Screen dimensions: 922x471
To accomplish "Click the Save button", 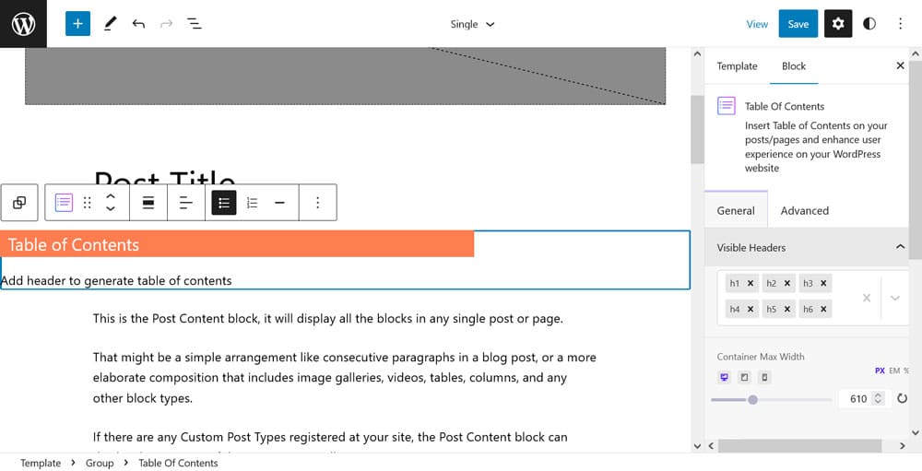I will 798,24.
